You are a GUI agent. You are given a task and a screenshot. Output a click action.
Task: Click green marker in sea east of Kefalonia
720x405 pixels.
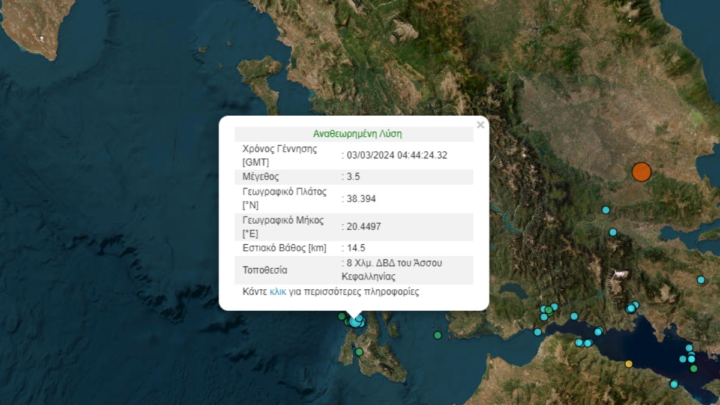[438, 335]
